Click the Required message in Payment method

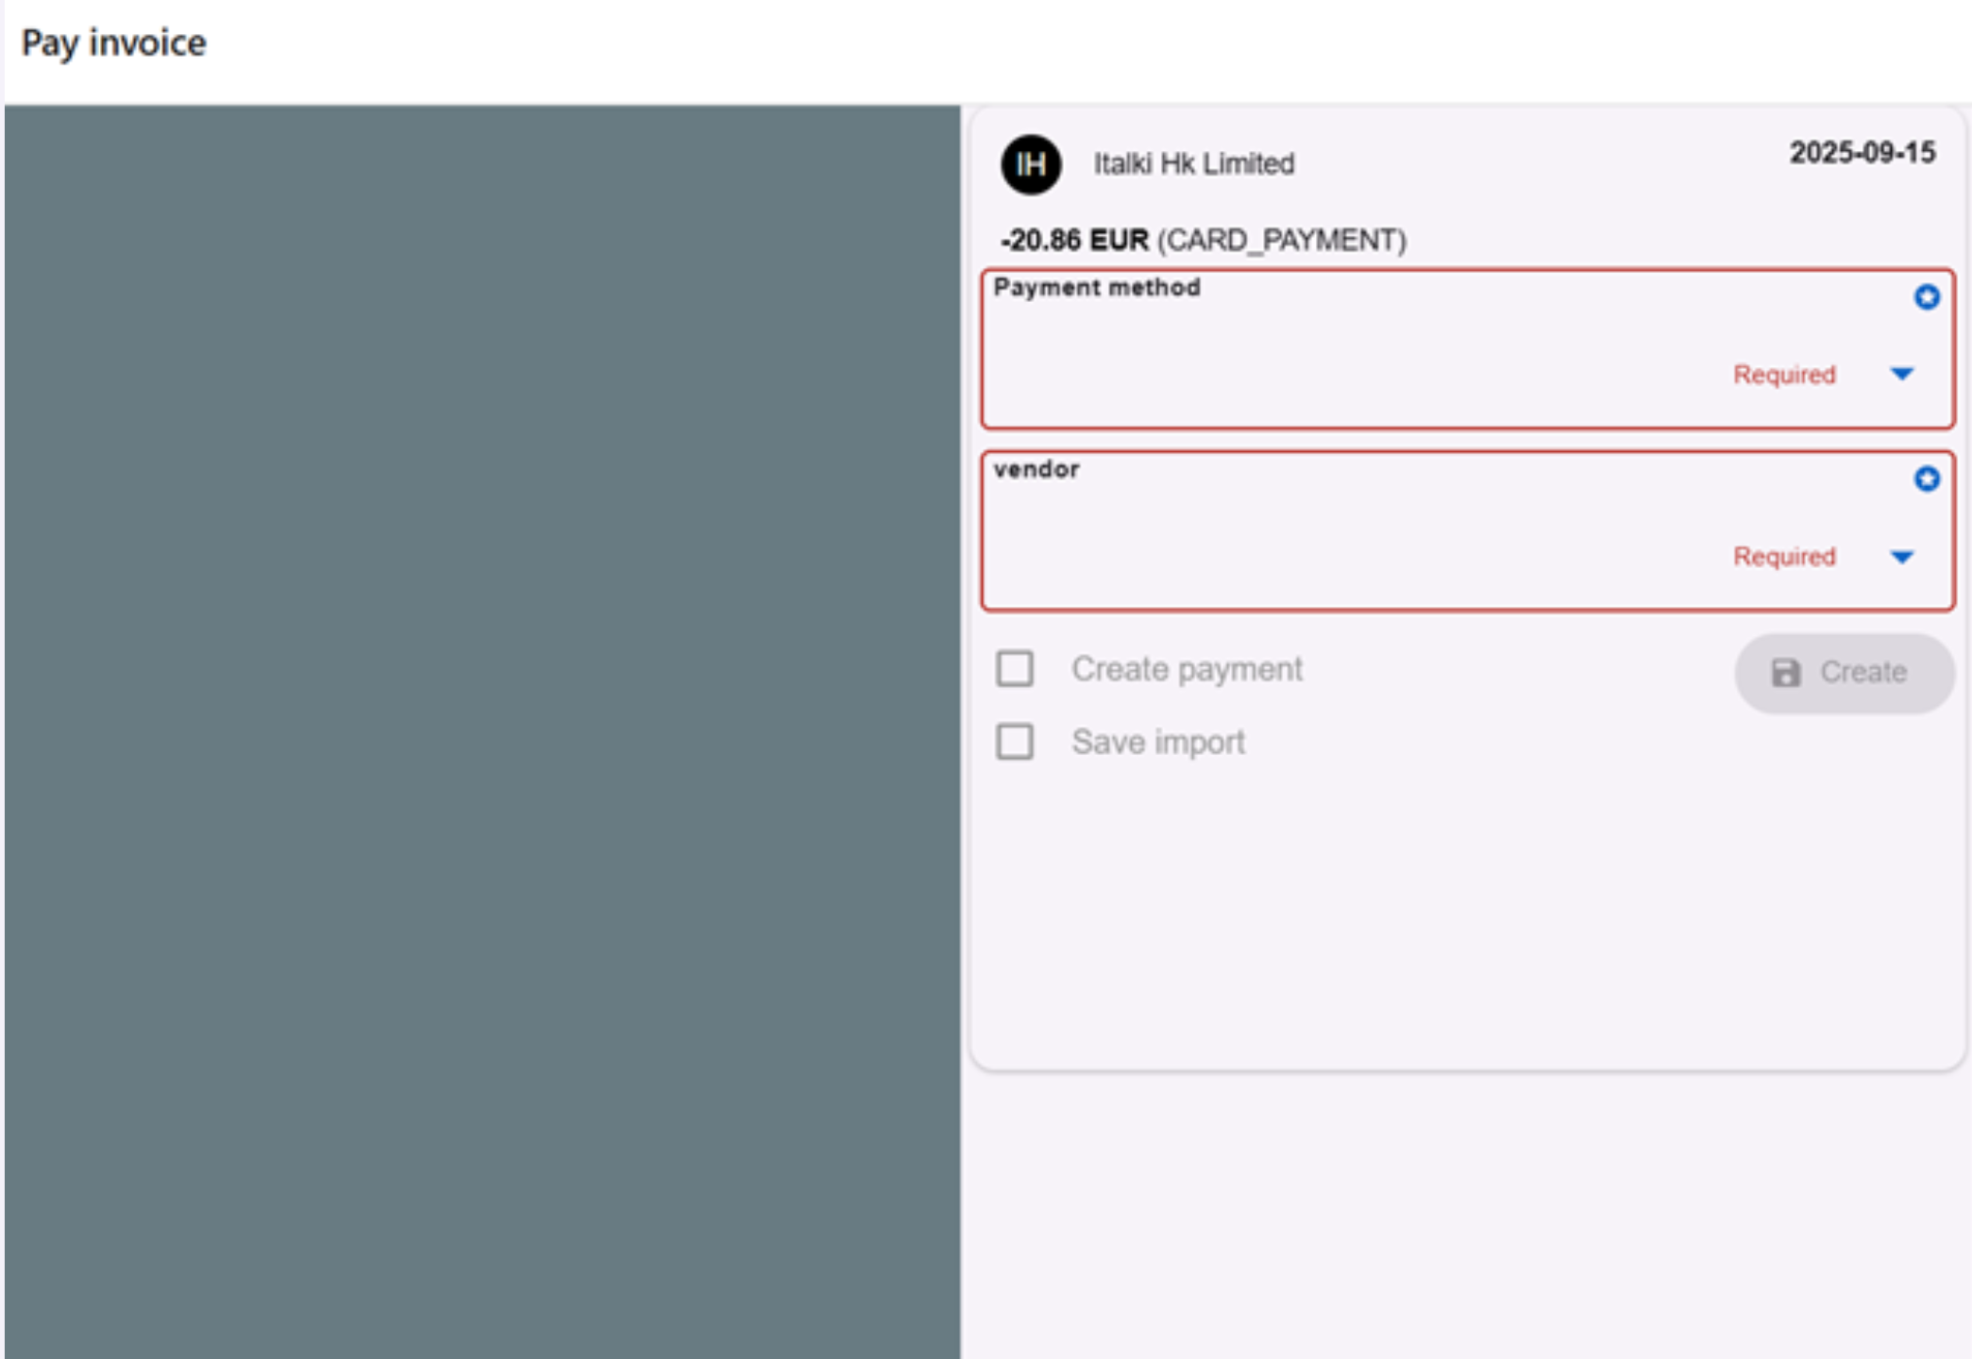pos(1784,375)
